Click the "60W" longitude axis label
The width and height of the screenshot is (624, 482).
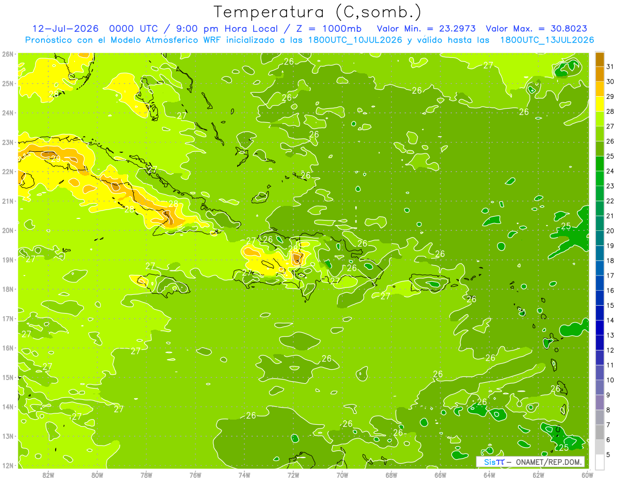(x=587, y=474)
